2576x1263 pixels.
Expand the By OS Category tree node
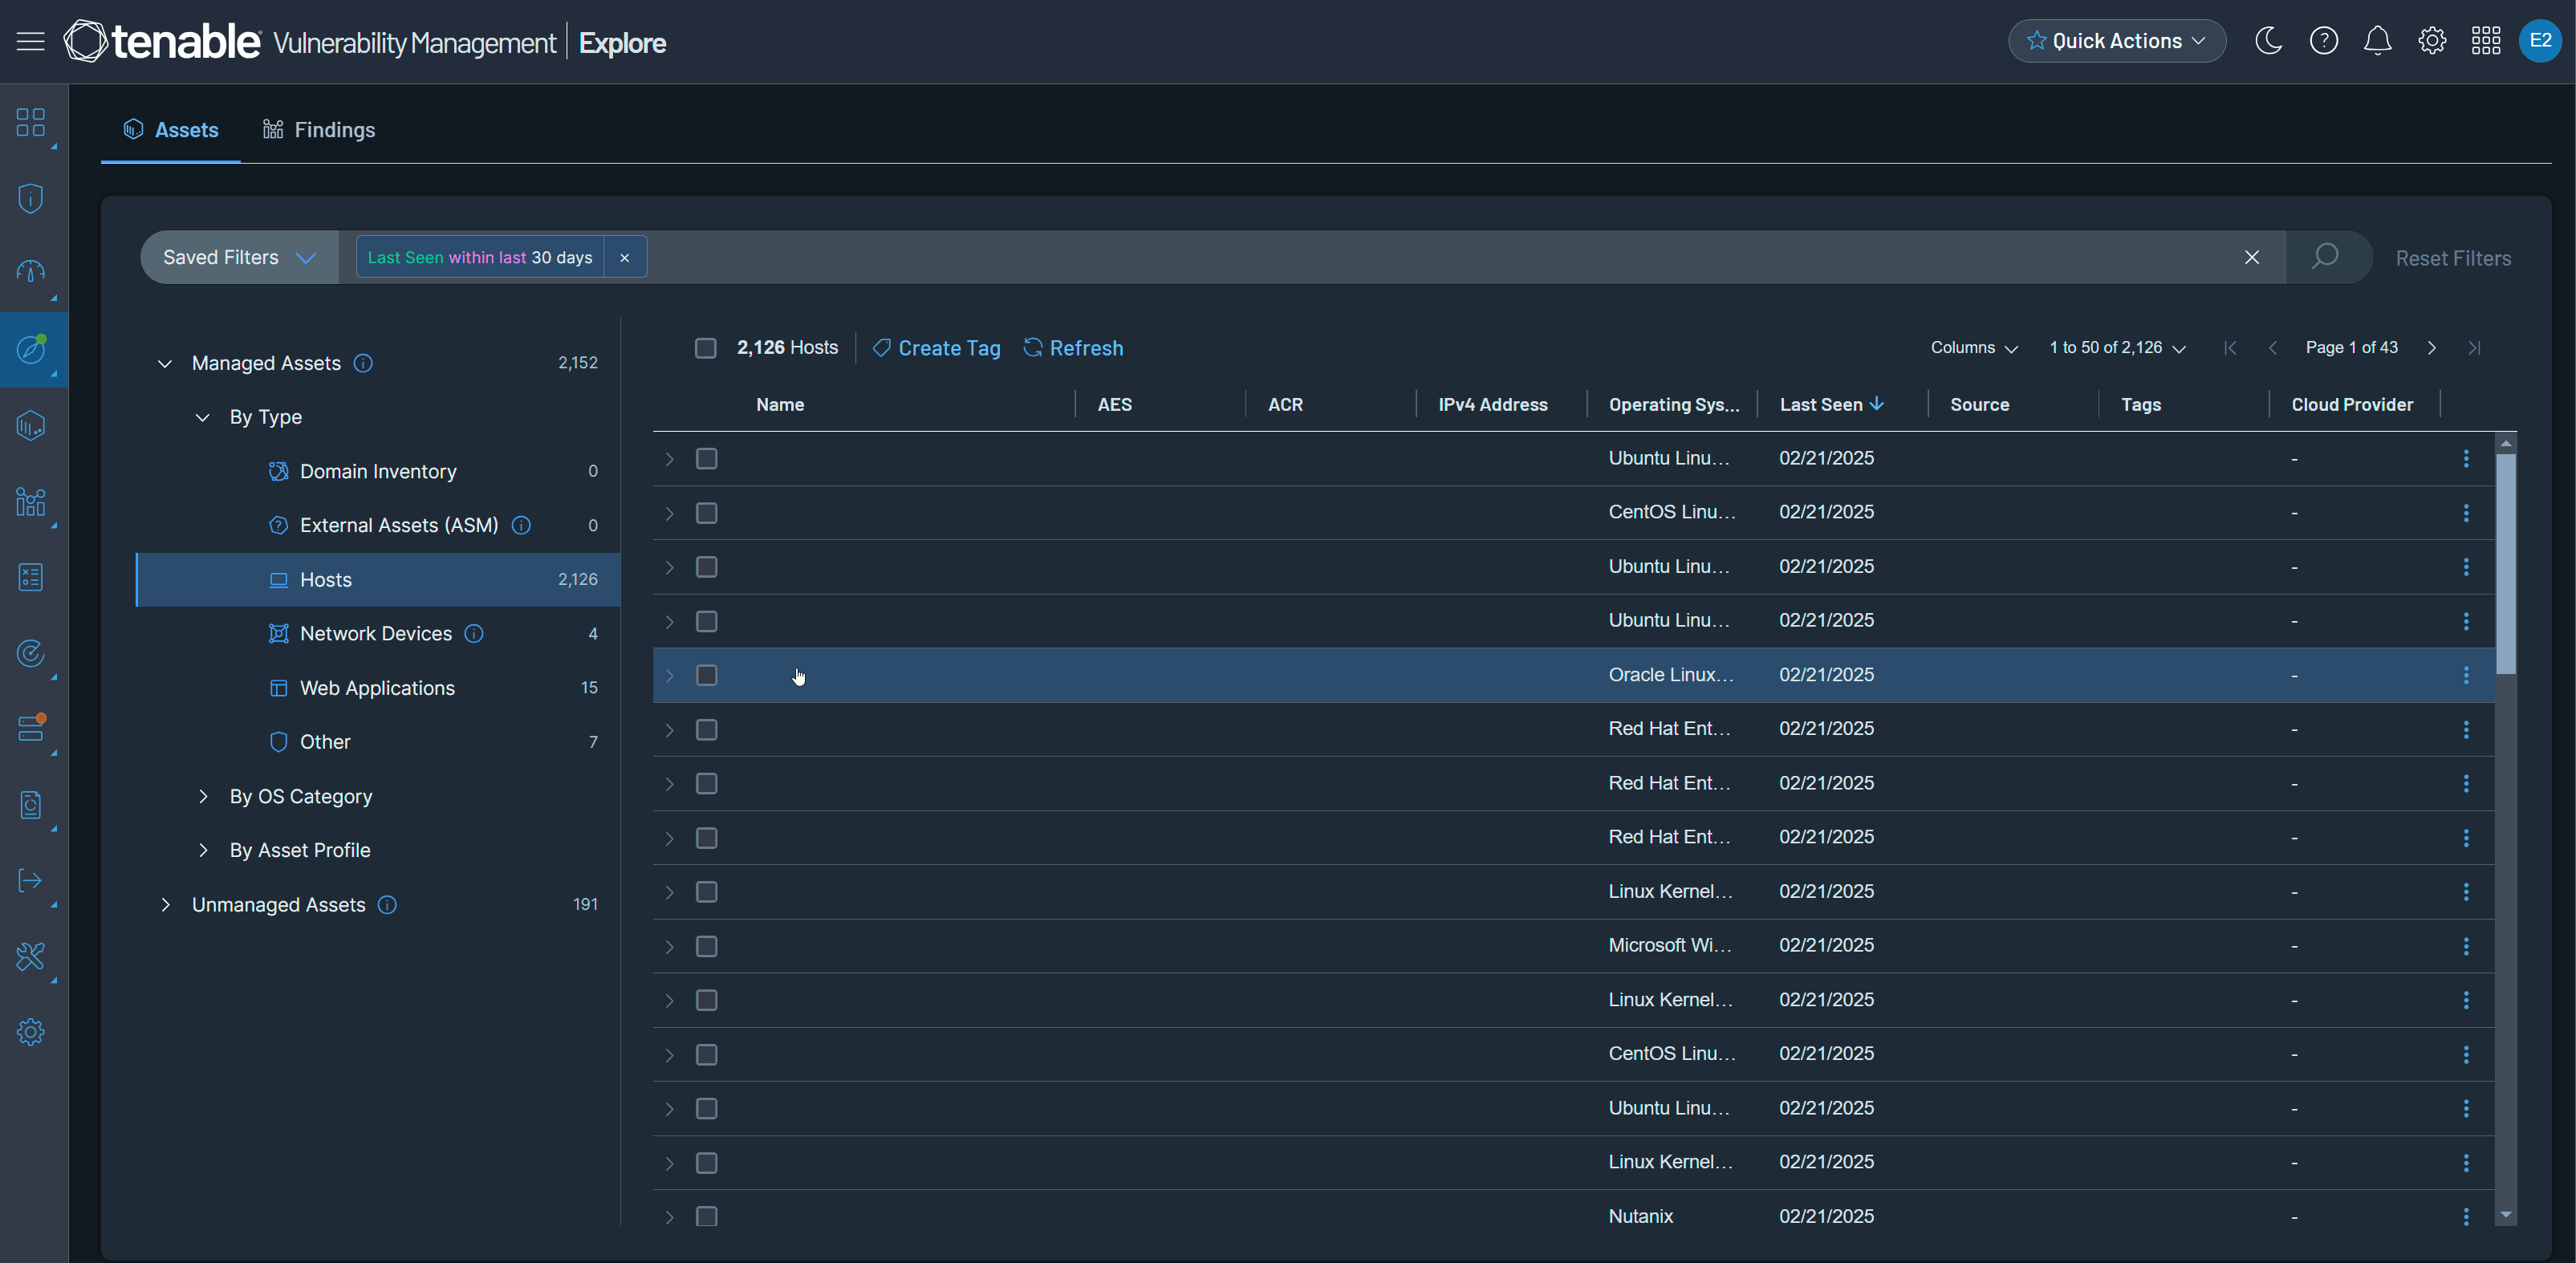click(204, 796)
